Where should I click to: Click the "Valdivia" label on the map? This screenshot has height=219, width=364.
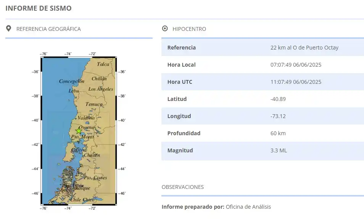point(86,118)
